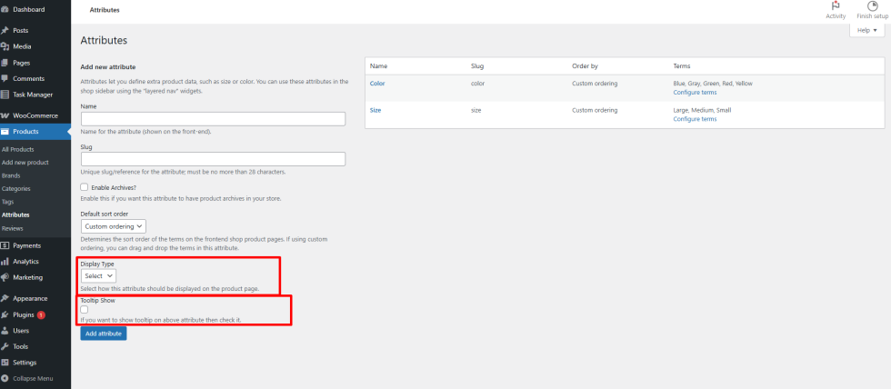Click the Name input field
The width and height of the screenshot is (891, 389).
213,119
